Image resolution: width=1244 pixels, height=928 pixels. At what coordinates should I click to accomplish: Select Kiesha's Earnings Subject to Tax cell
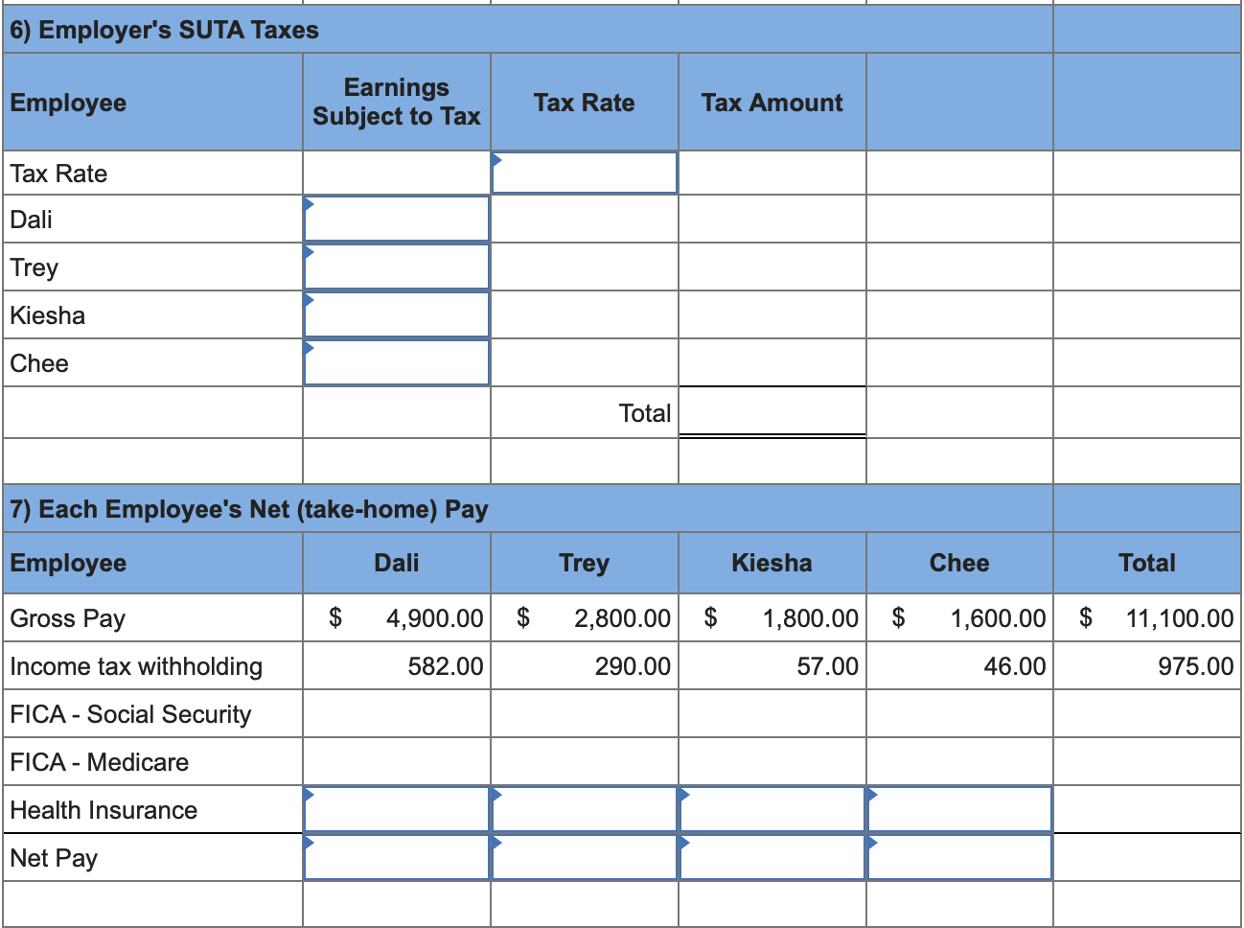[397, 314]
